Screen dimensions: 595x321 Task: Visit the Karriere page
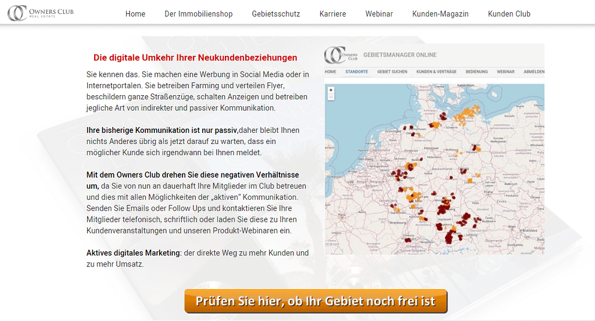[333, 14]
